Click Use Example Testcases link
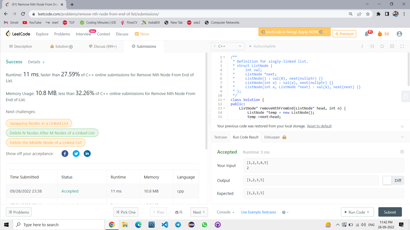Screen dimensions: 410x230 [x=259, y=212]
